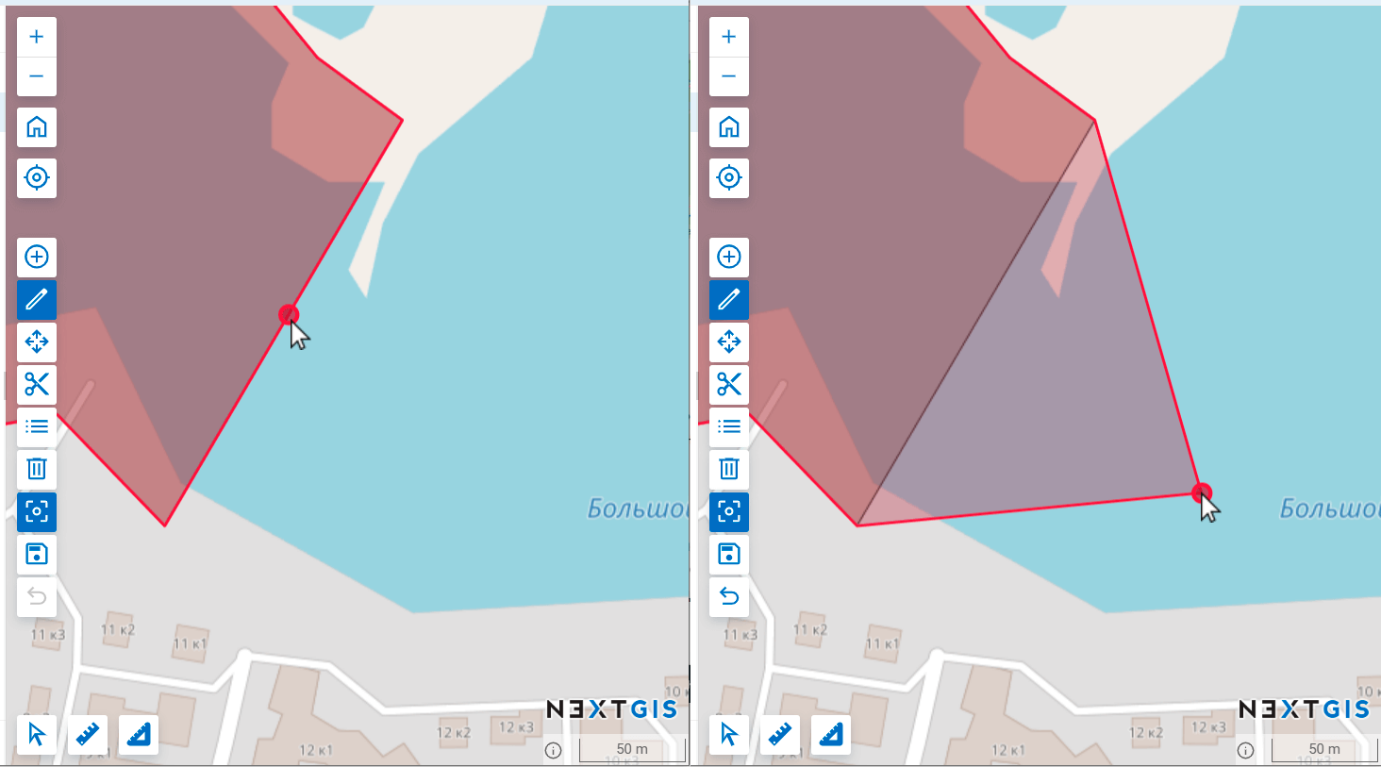Choose the move feature tool in left map
The height and width of the screenshot is (767, 1381).
[x=37, y=342]
